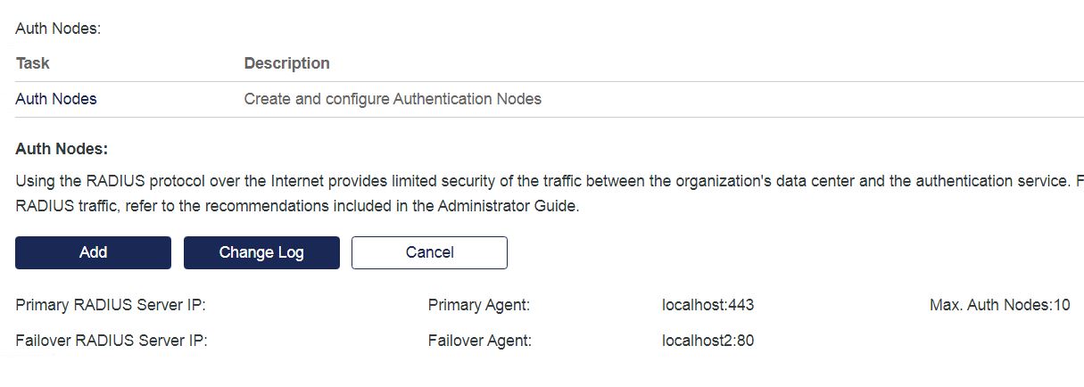Select the localhost2:80 failover agent value

[x=707, y=340]
